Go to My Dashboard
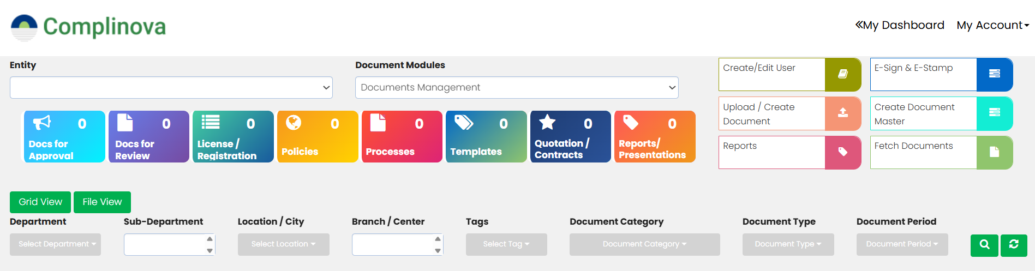Screen dimensions: 1035x271 pyautogui.click(x=900, y=25)
